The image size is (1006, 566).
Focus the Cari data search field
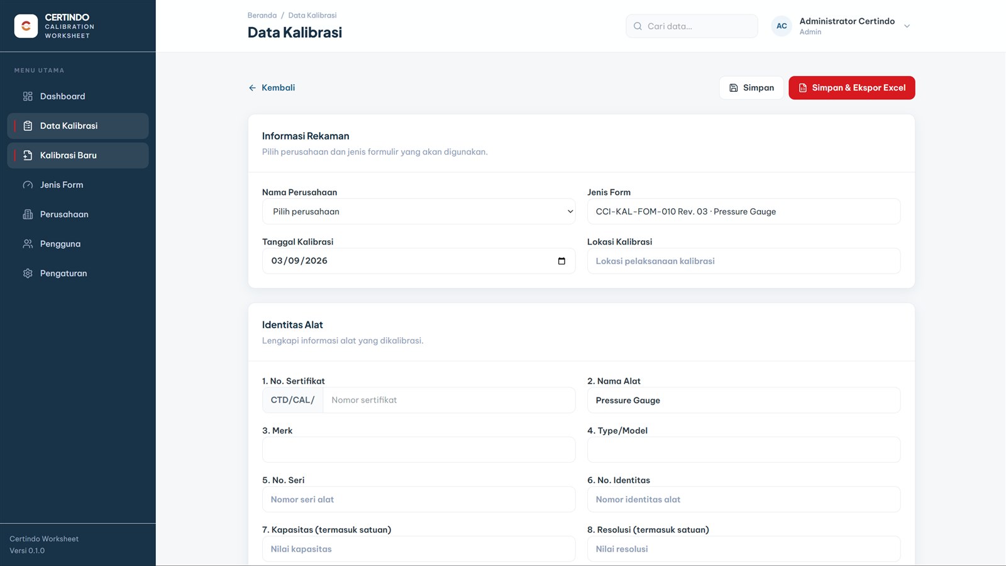click(692, 26)
